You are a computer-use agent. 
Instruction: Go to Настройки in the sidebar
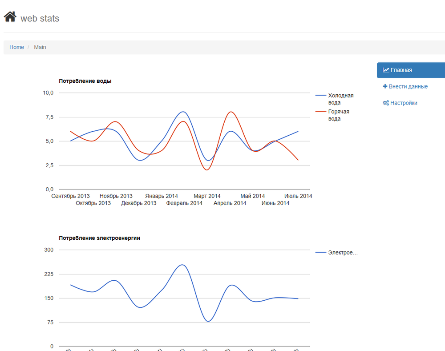404,103
